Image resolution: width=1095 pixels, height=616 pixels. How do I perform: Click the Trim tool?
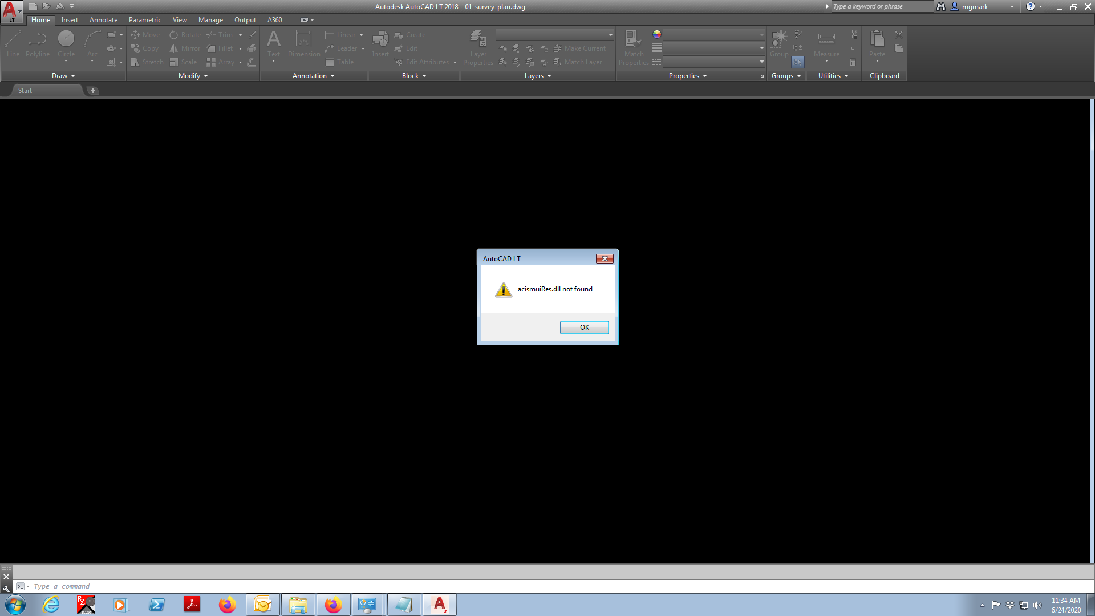point(220,35)
